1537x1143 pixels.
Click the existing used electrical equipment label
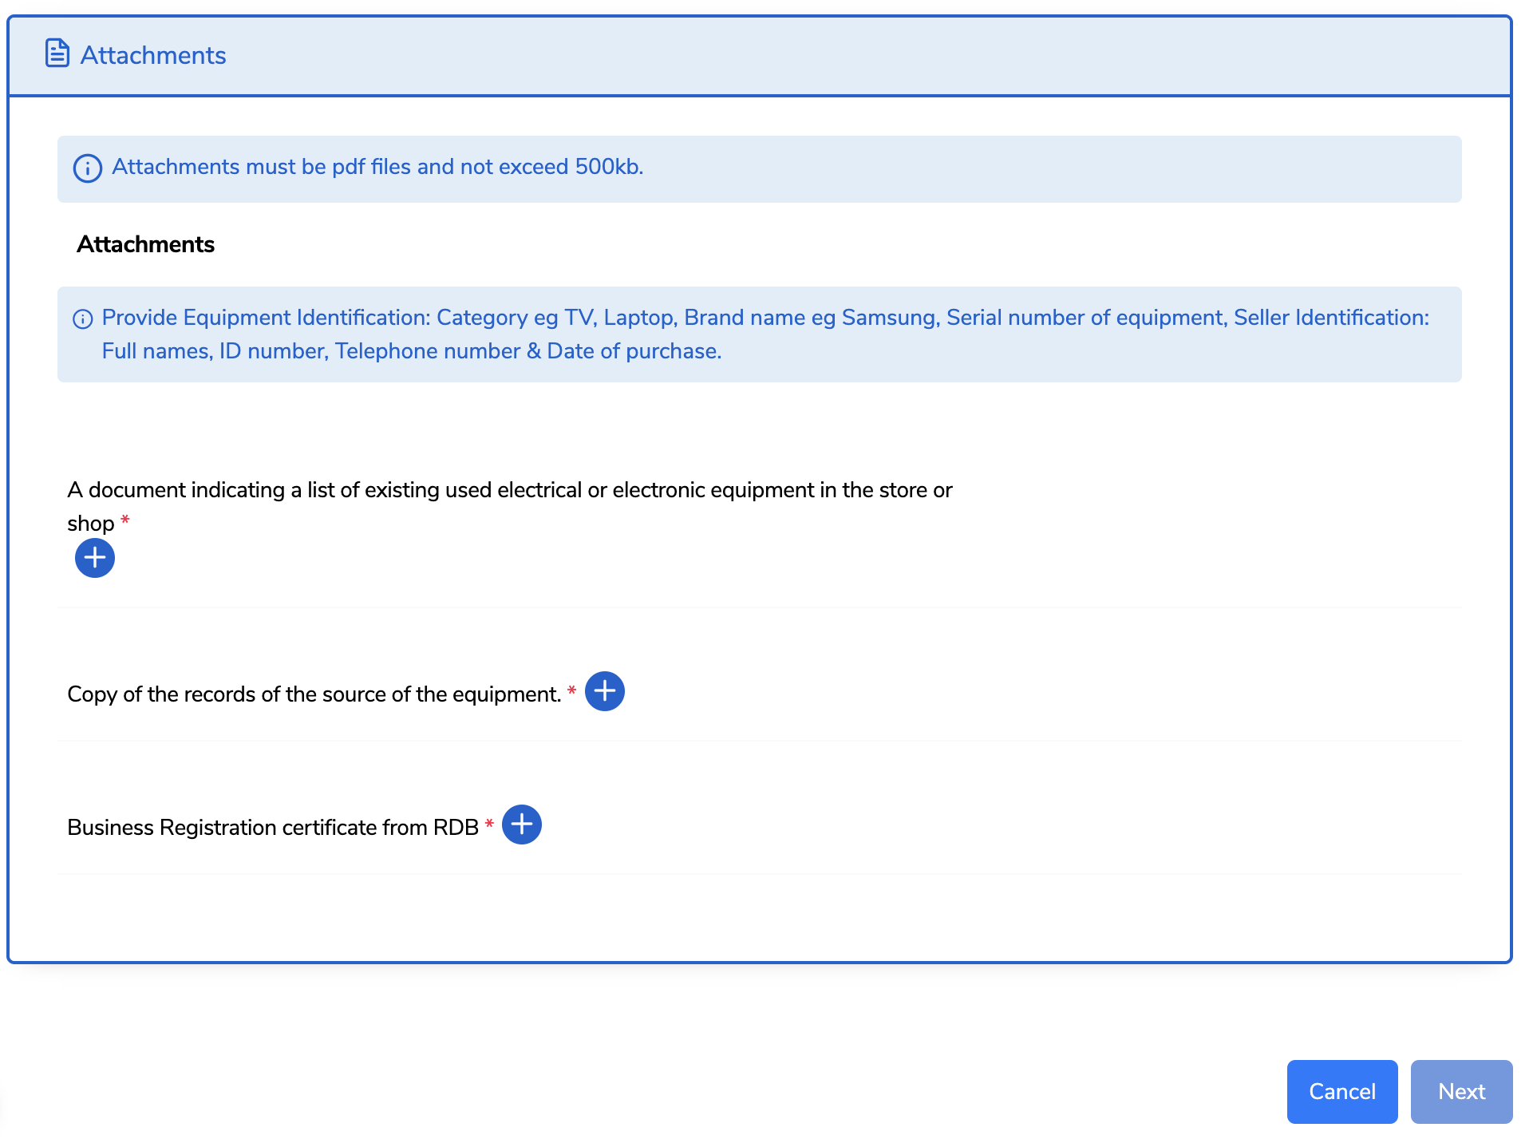(509, 490)
